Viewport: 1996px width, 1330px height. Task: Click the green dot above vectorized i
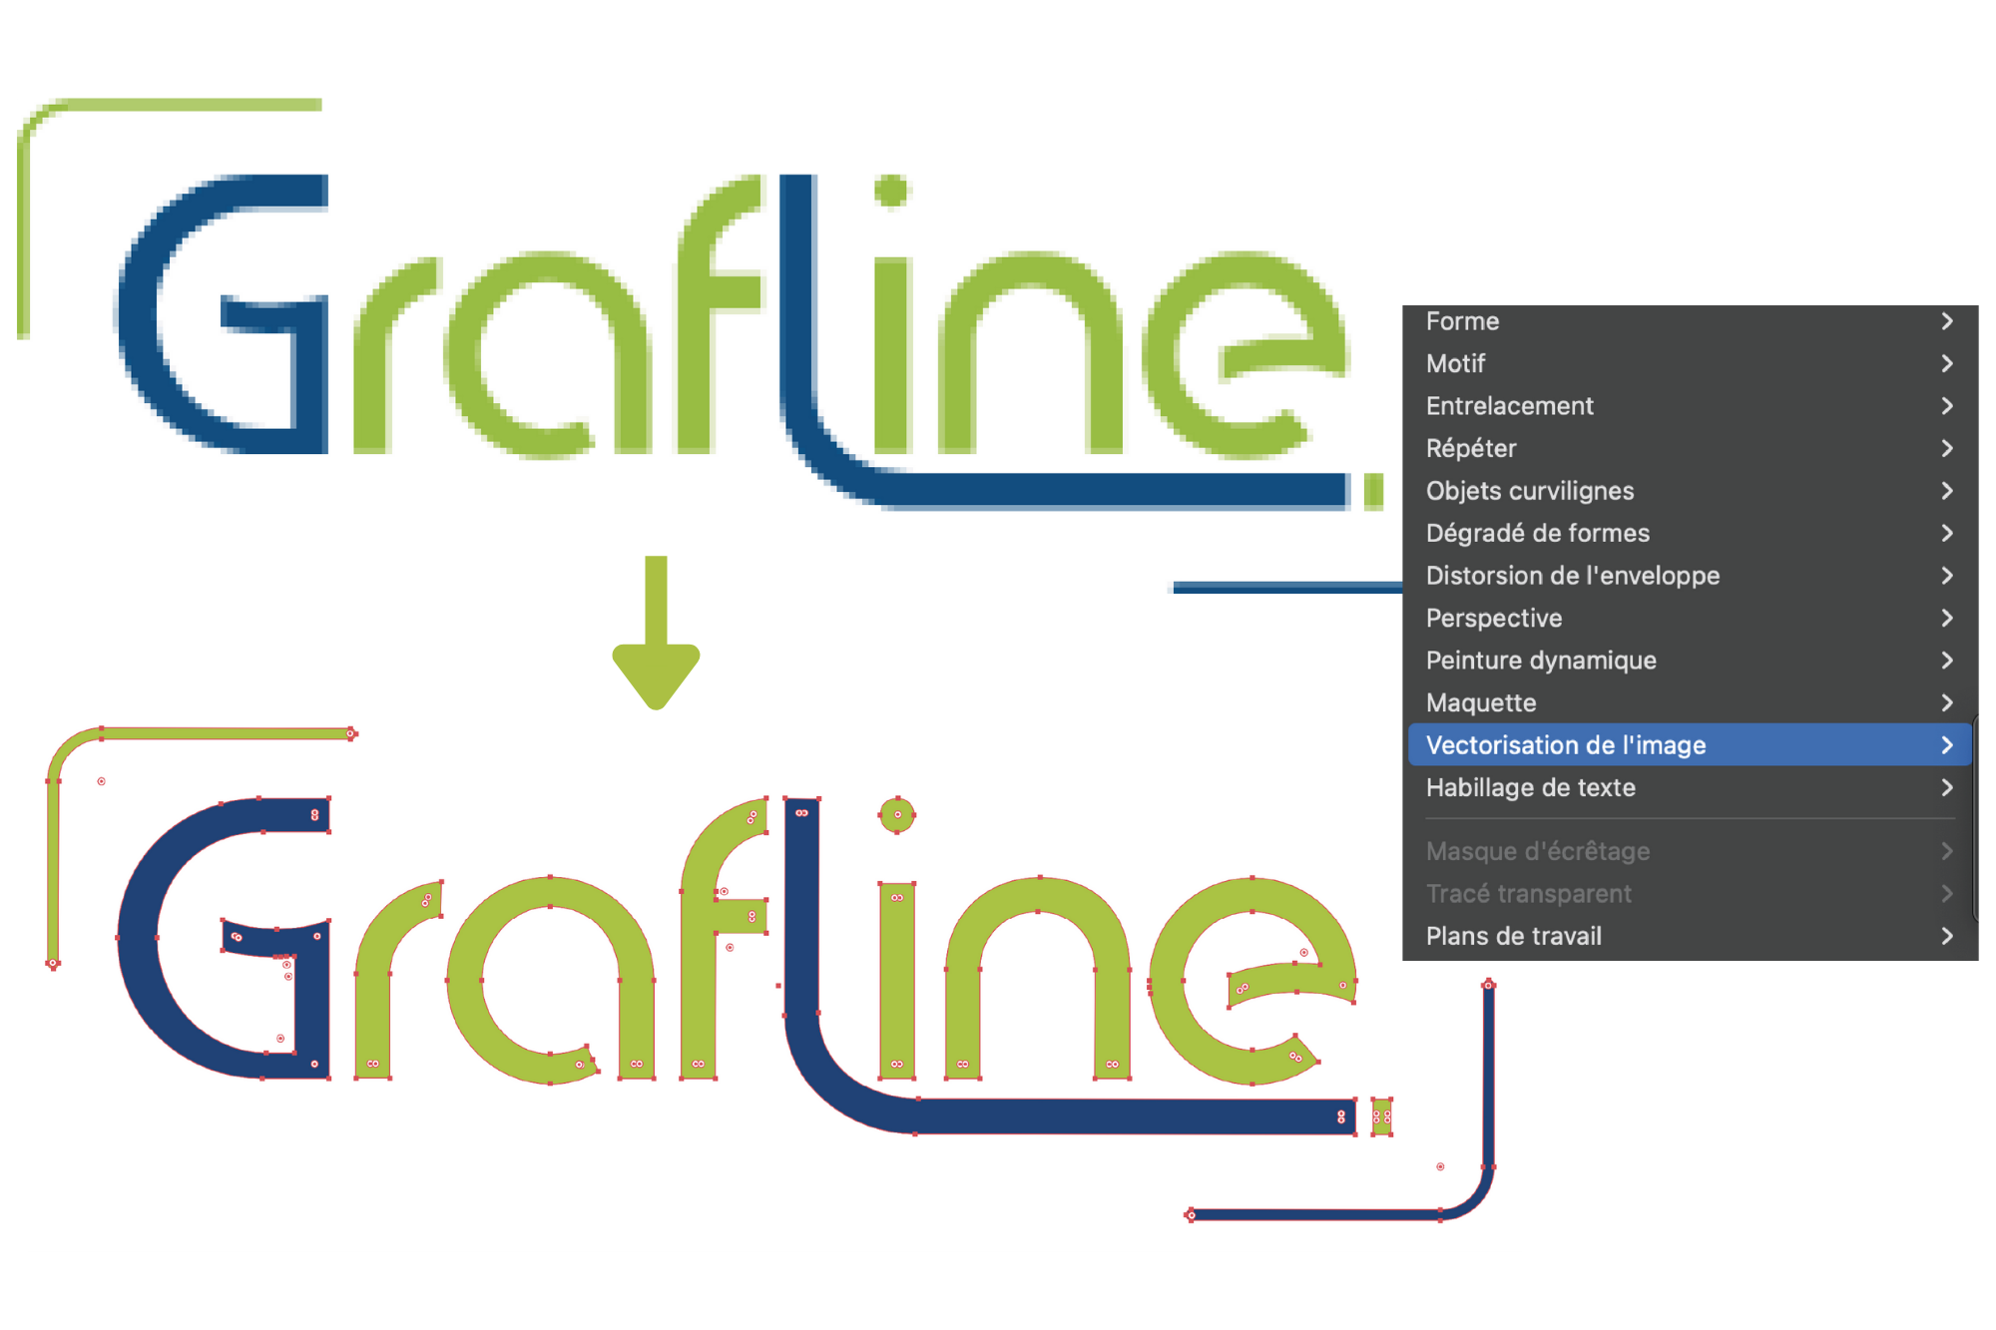896,815
